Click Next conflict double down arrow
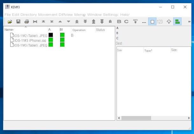 coord(85,22)
